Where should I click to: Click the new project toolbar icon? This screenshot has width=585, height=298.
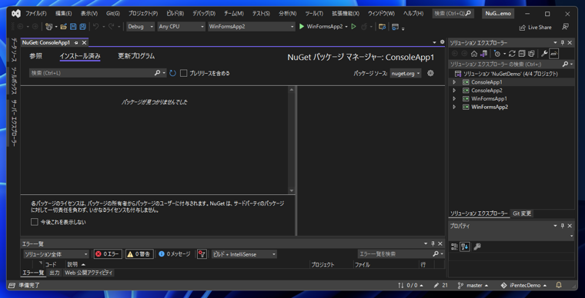tap(48, 27)
